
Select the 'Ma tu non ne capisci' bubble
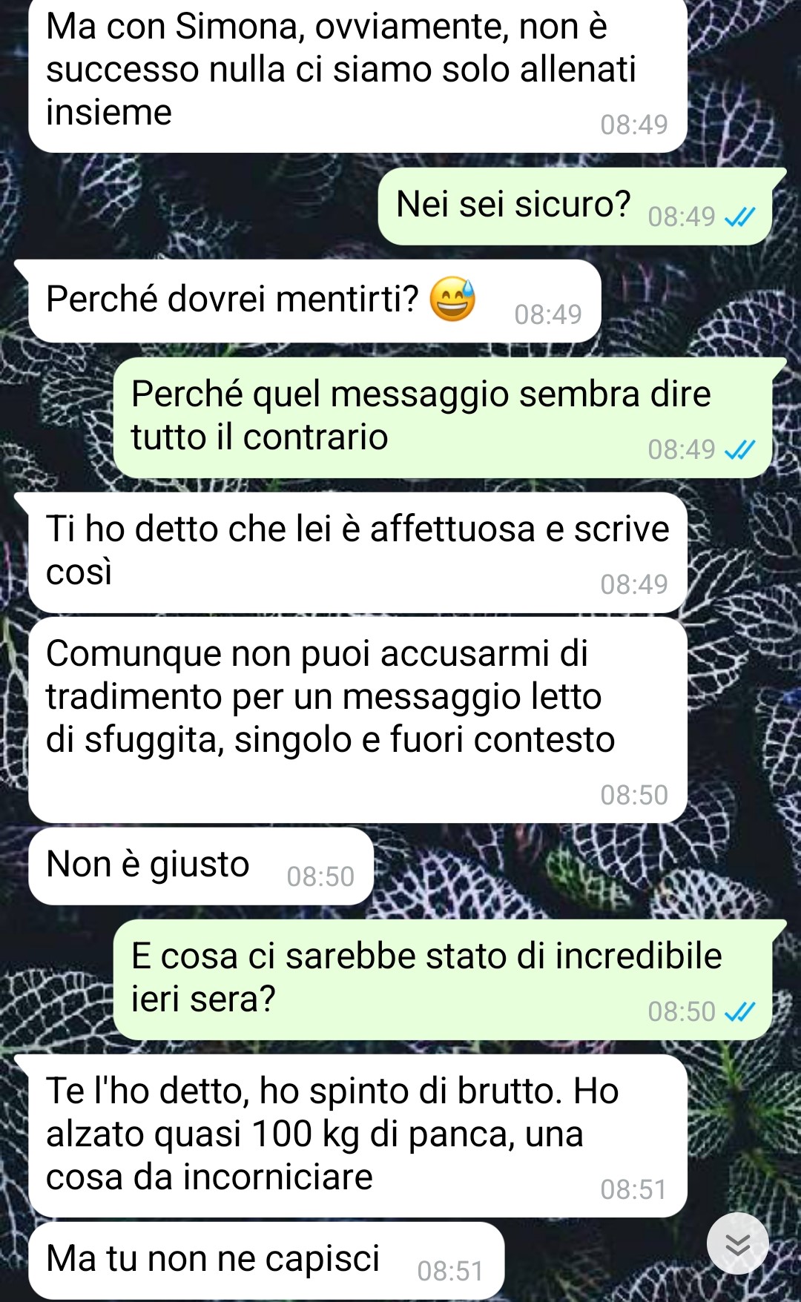pos(266,1260)
